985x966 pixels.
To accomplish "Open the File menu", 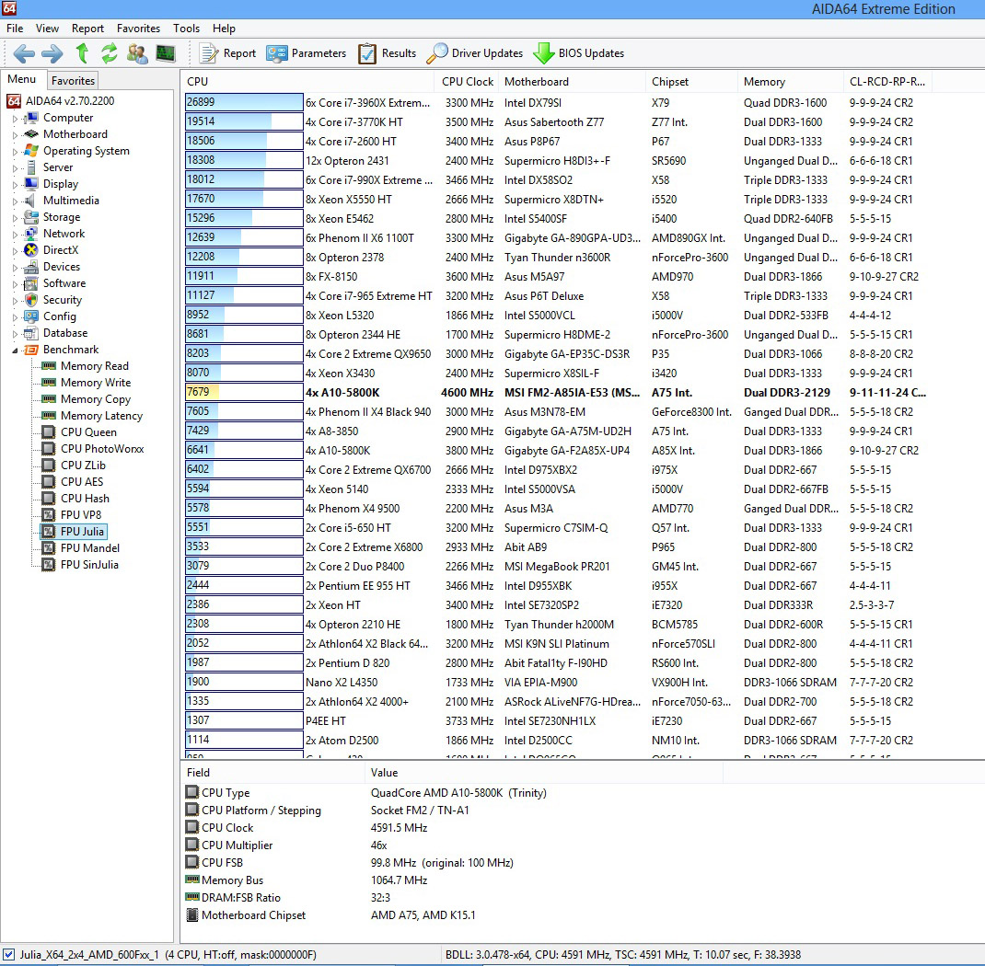I will click(15, 29).
